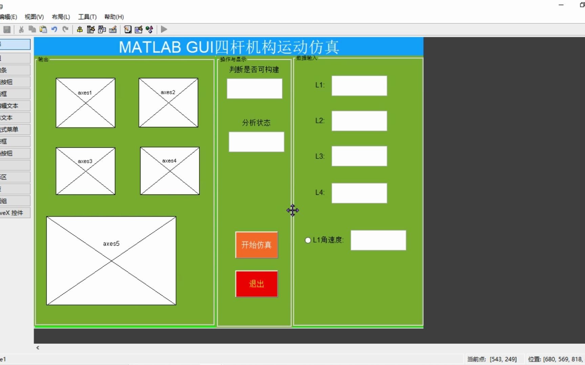
Task: Minimize the GUIDE window
Action: (561, 5)
